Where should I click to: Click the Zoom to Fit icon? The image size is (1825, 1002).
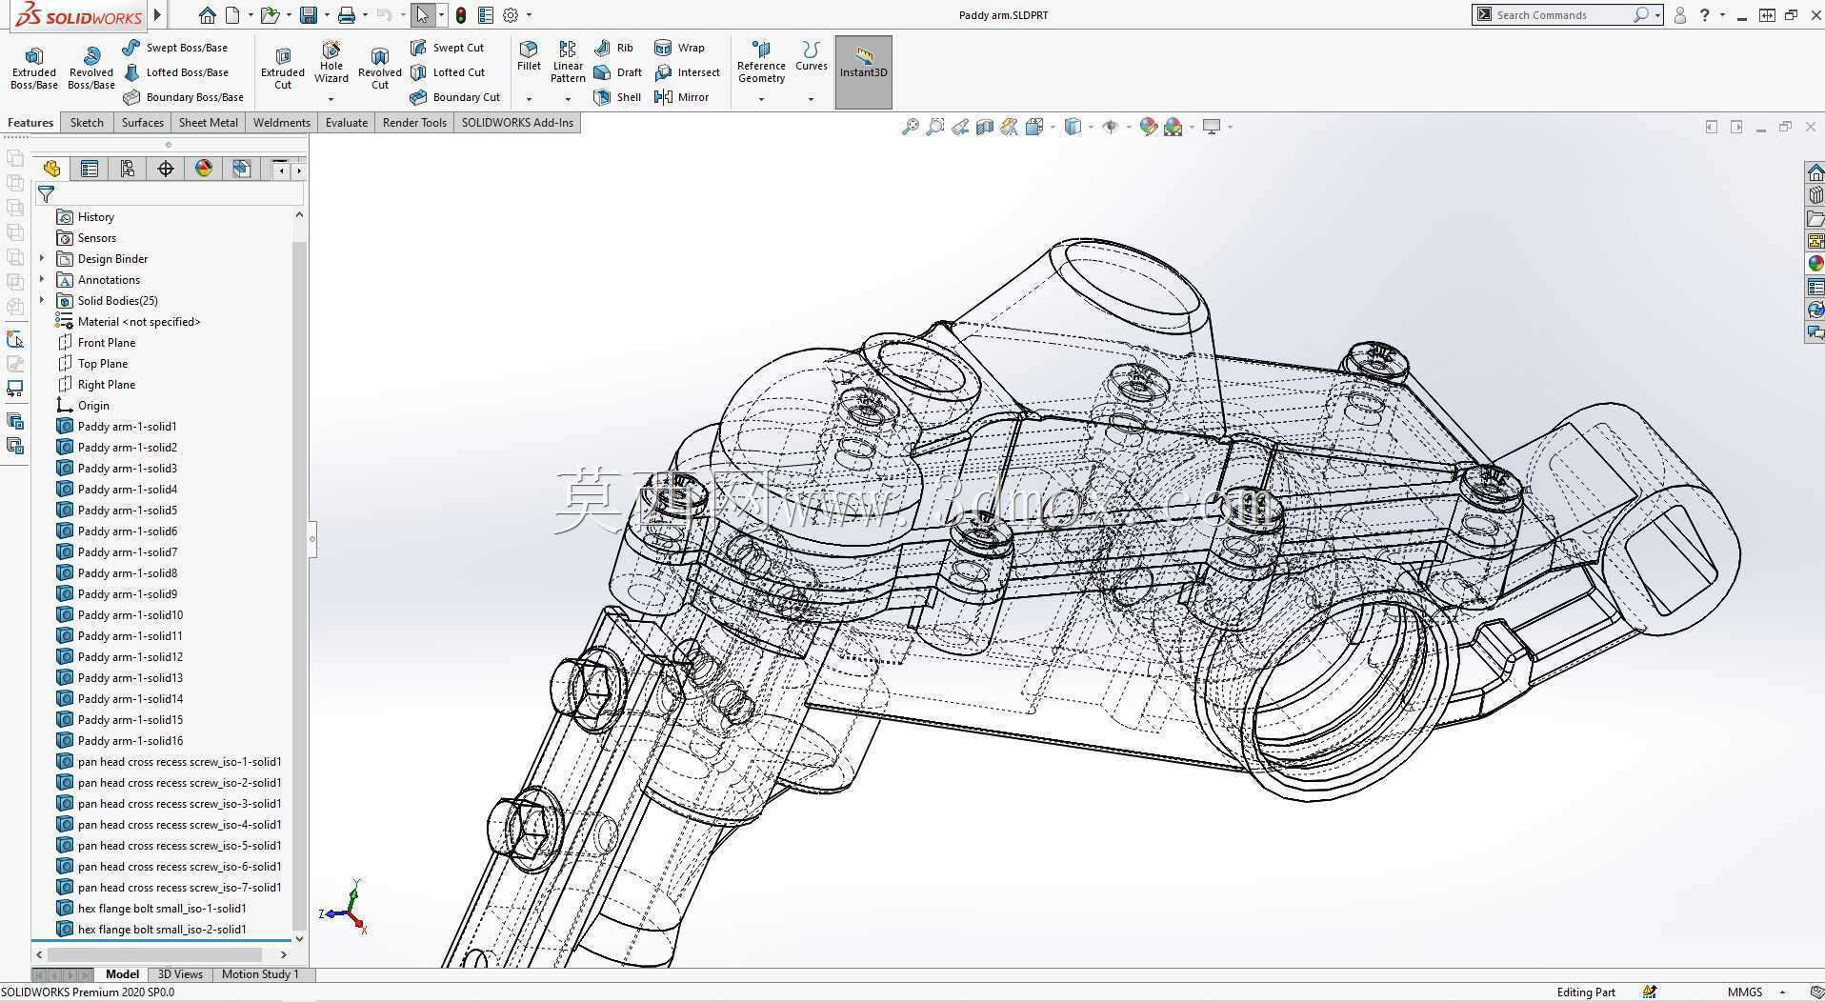[x=911, y=127]
